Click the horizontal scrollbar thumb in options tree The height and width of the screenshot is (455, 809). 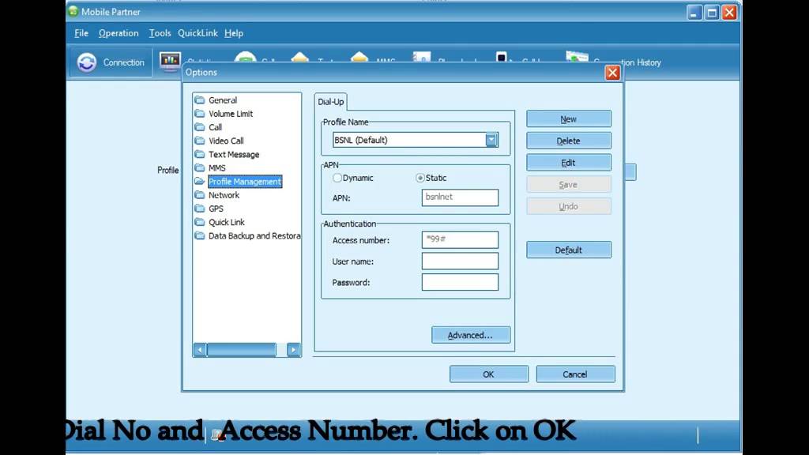pyautogui.click(x=242, y=350)
